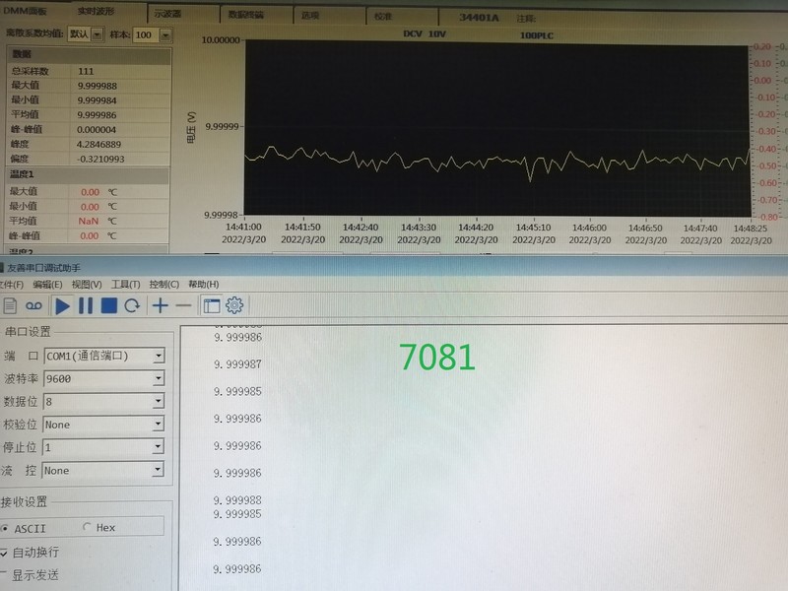This screenshot has width=788, height=591.
Task: Click the window layout toolbar icon
Action: 211,305
